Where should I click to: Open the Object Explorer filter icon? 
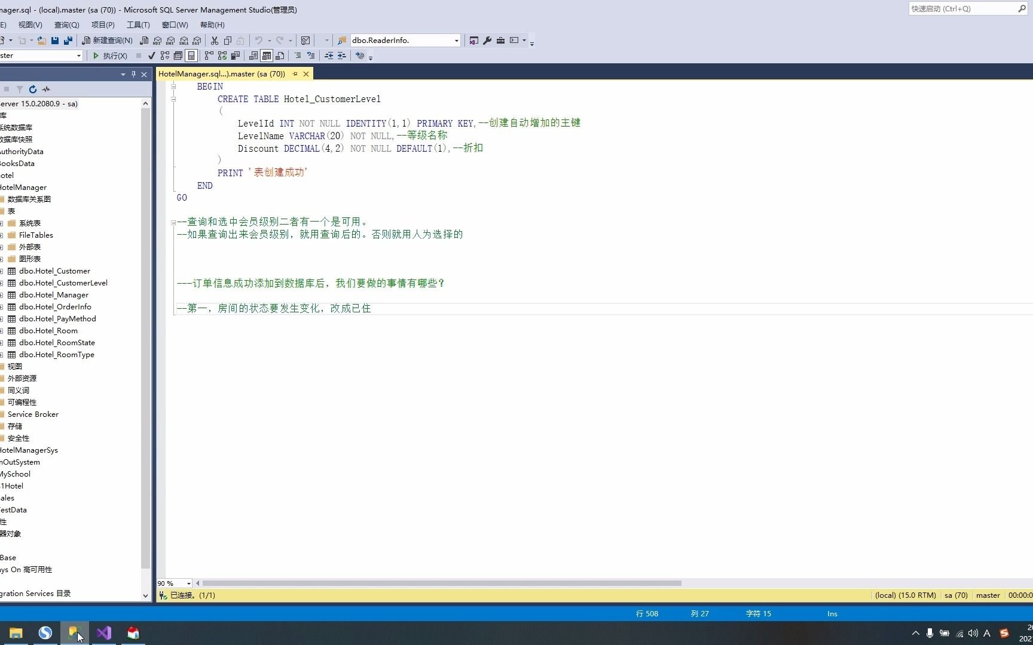19,89
